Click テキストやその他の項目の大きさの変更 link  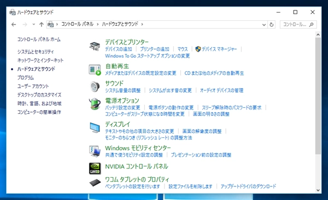(x=139, y=131)
